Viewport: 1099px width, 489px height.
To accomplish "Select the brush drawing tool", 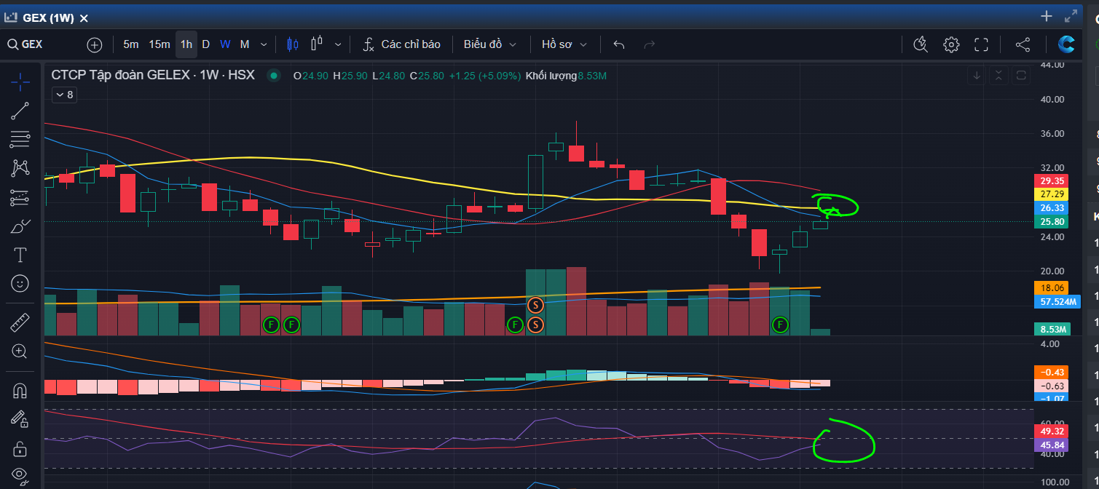I will 20,226.
